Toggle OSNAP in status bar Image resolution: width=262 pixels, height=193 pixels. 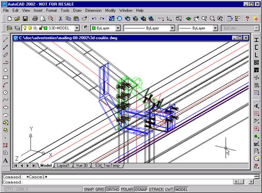(141, 189)
